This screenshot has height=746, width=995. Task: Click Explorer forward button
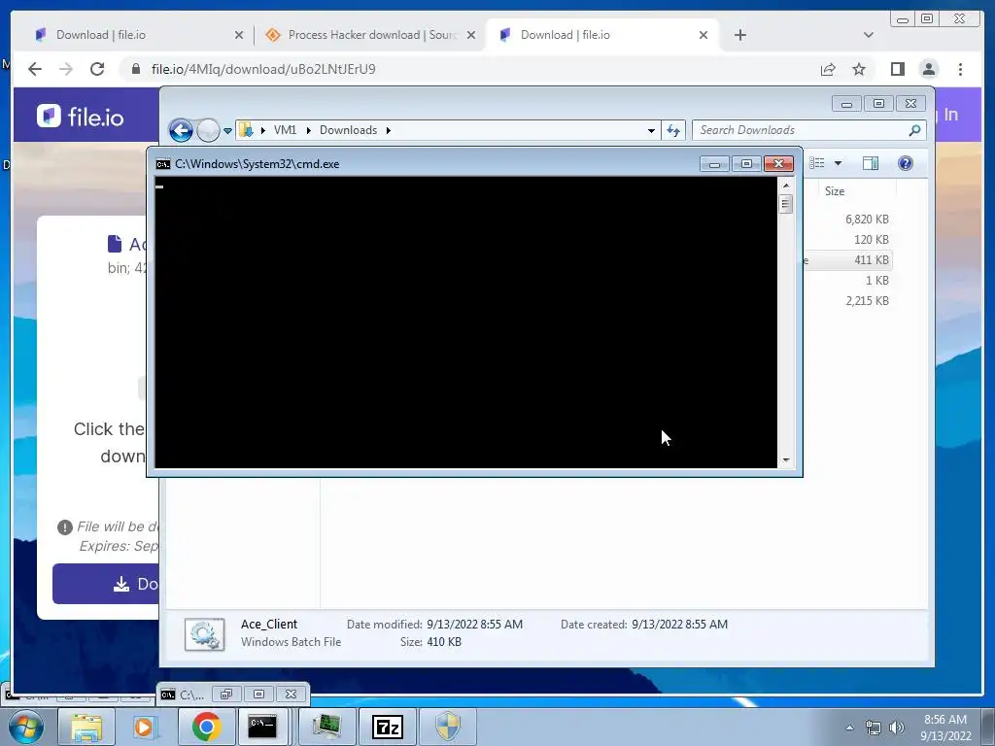coord(208,131)
